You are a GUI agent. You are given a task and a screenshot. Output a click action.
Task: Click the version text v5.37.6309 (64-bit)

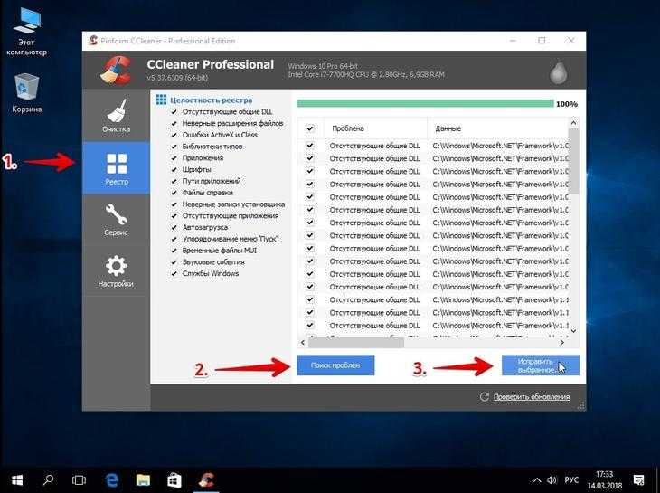point(177,78)
